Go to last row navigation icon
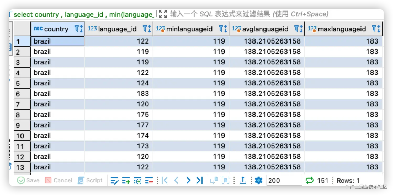Screen dimensions: 393x195 pos(200,180)
